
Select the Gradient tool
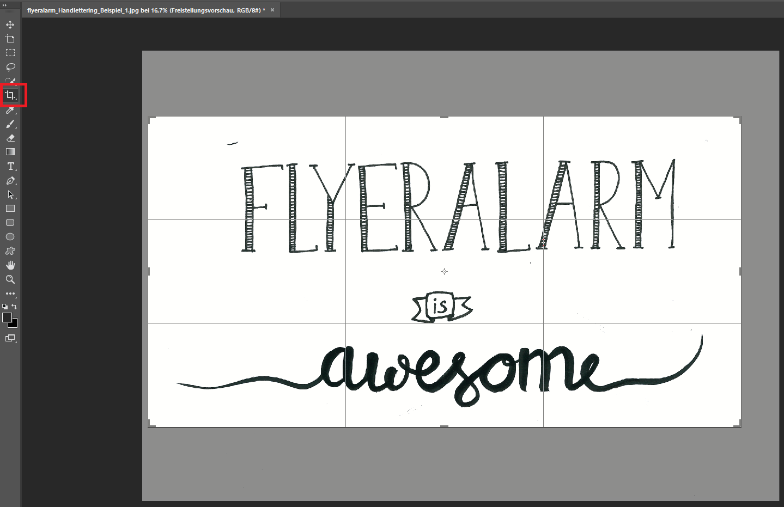click(10, 152)
